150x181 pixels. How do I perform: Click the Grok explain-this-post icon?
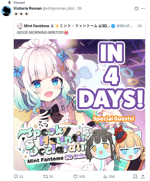(136, 8)
